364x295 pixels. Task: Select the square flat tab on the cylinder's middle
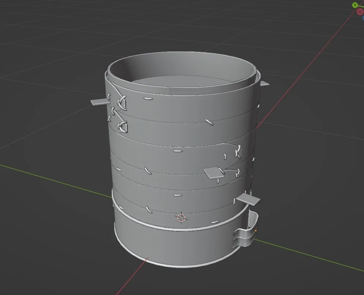(x=214, y=173)
